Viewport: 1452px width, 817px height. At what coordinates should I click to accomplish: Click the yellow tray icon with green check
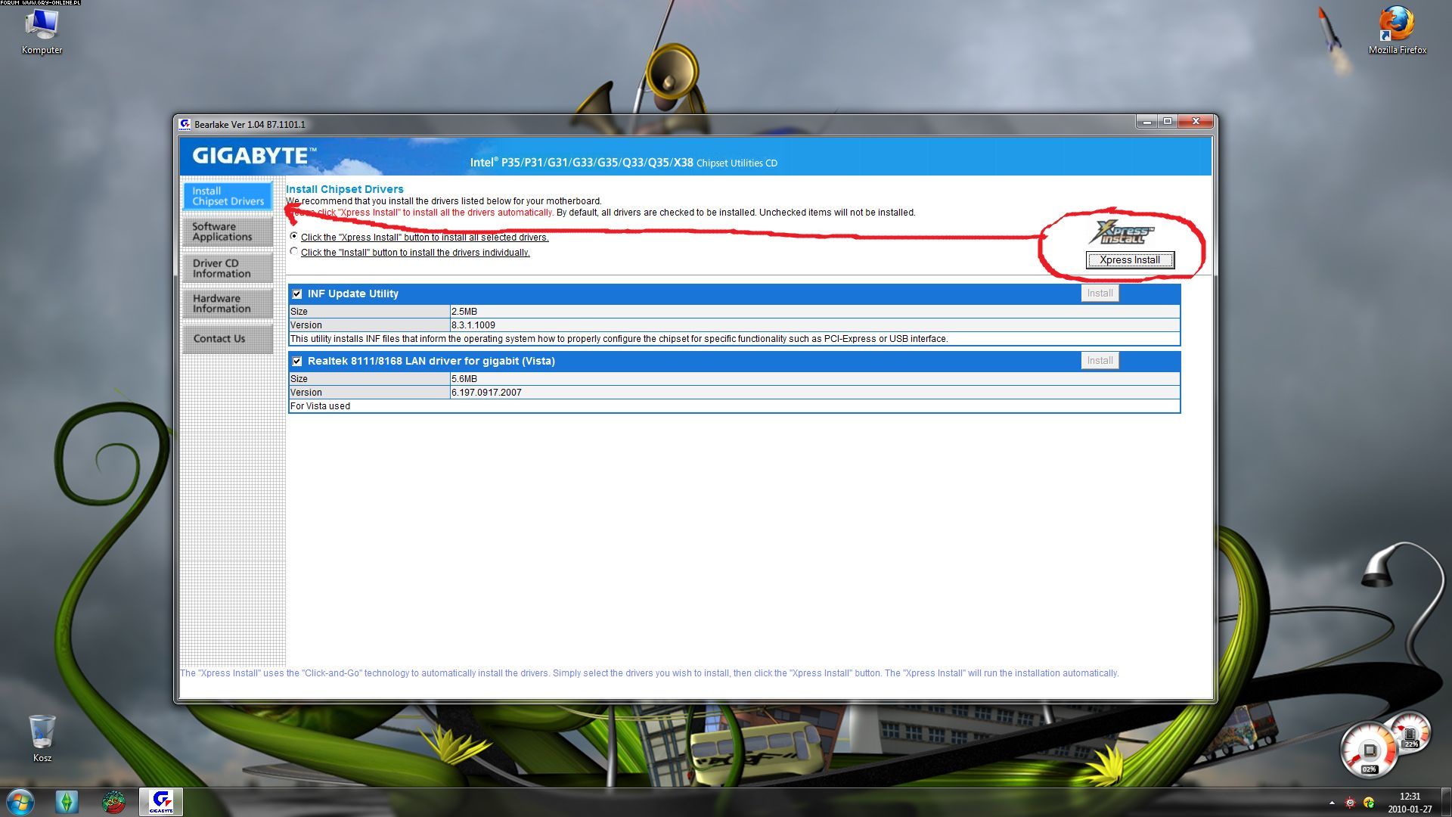click(x=1369, y=803)
